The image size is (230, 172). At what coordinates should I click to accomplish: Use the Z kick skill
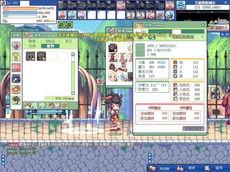(x=131, y=5)
